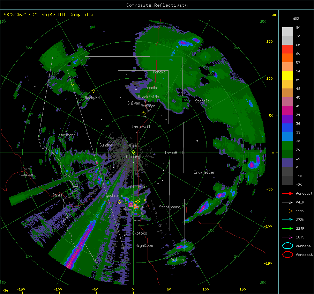Click the Cochrane label
This screenshot has width=314, height=294.
(x=114, y=195)
